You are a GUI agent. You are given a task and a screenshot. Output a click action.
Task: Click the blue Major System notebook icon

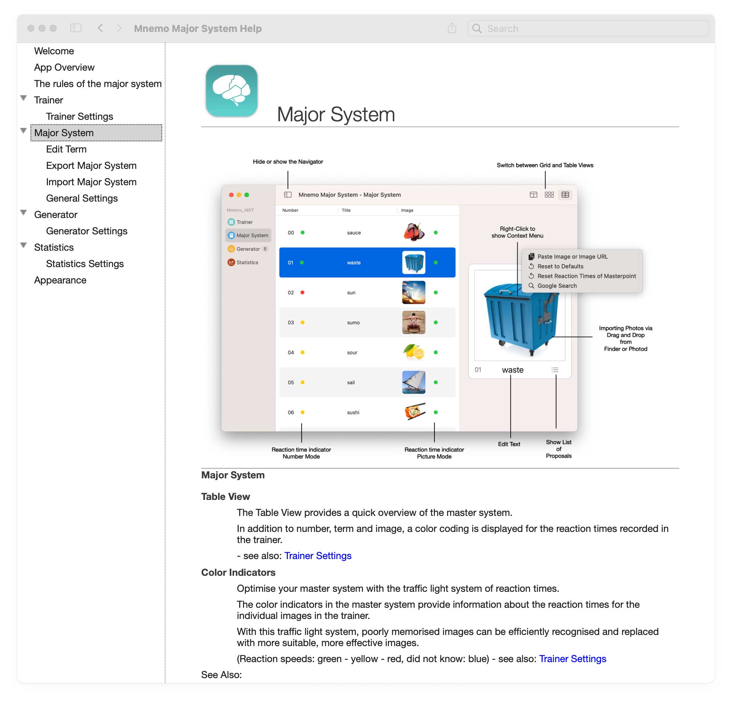click(231, 235)
